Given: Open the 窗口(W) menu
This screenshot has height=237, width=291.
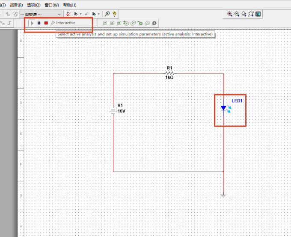Looking at the screenshot, I should click(x=52, y=5).
